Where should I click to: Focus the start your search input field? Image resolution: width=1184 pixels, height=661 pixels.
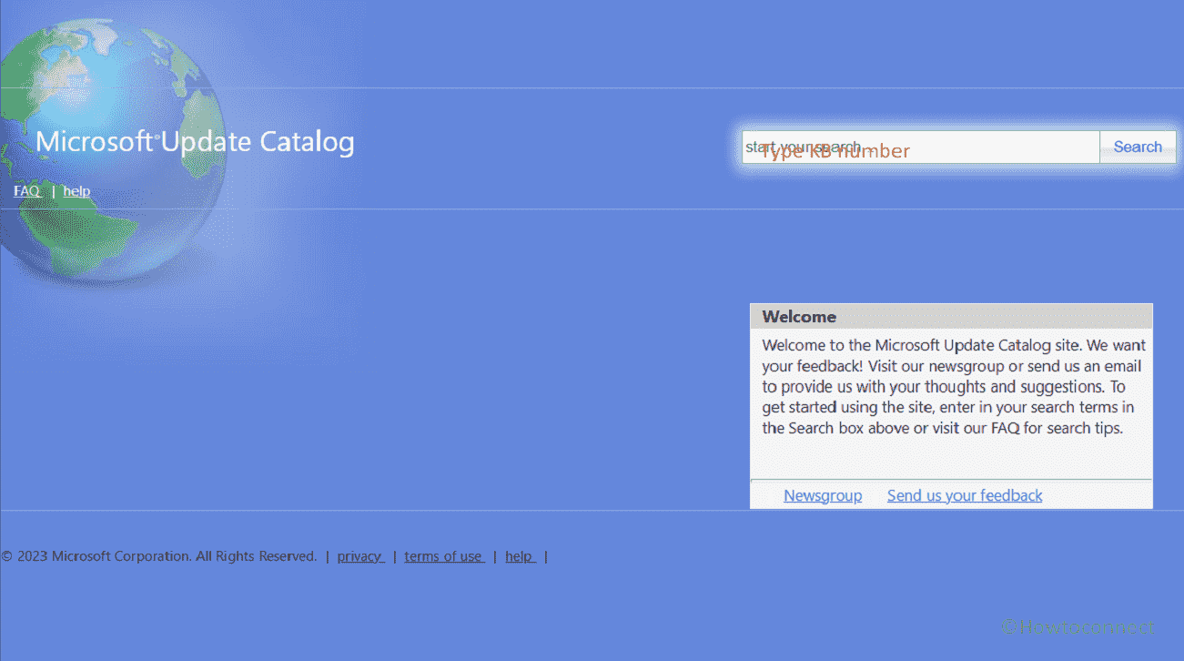(921, 147)
